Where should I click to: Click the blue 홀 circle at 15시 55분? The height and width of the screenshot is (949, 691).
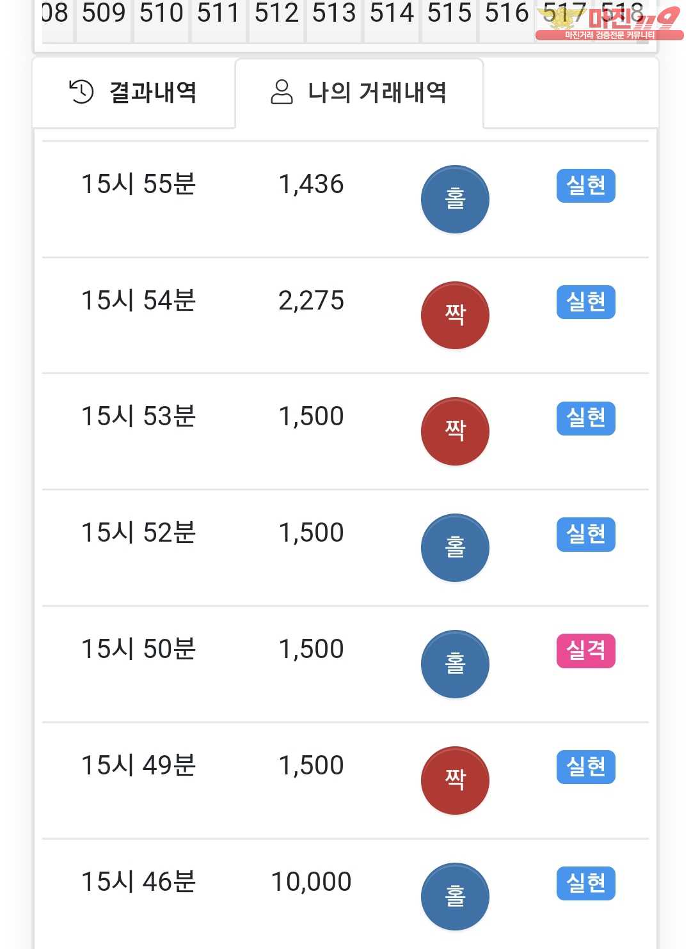pyautogui.click(x=455, y=200)
